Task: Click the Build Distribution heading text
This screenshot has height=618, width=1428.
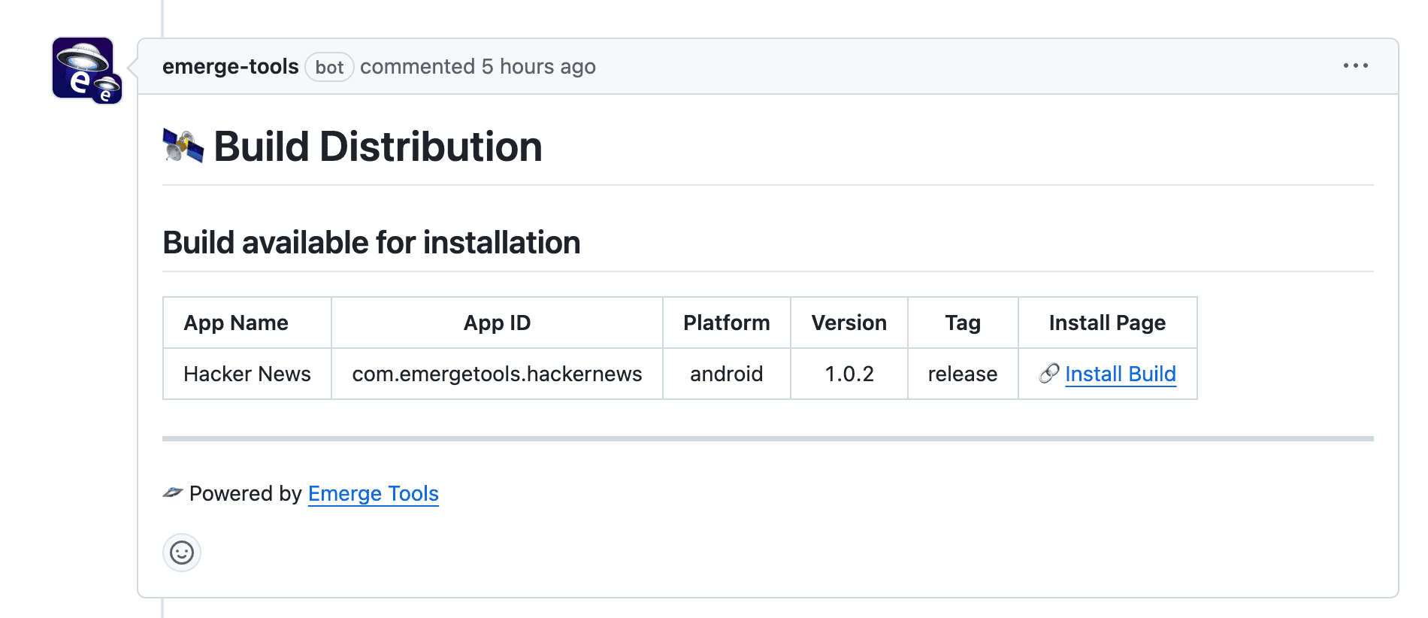Action: (x=377, y=147)
